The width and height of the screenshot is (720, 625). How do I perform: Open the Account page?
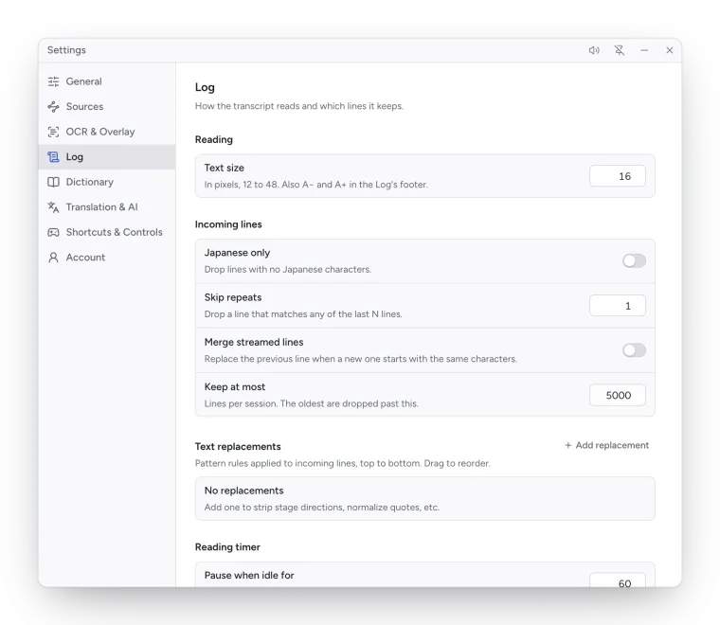coord(106,258)
